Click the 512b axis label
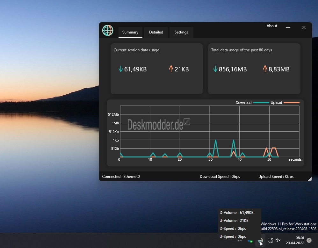 [115, 149]
